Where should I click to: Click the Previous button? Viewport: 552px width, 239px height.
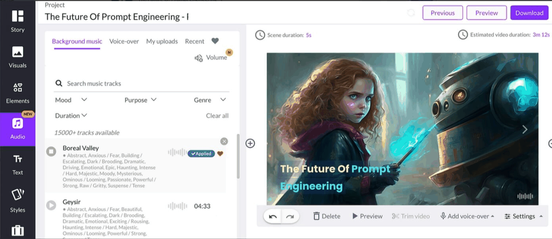(x=443, y=13)
